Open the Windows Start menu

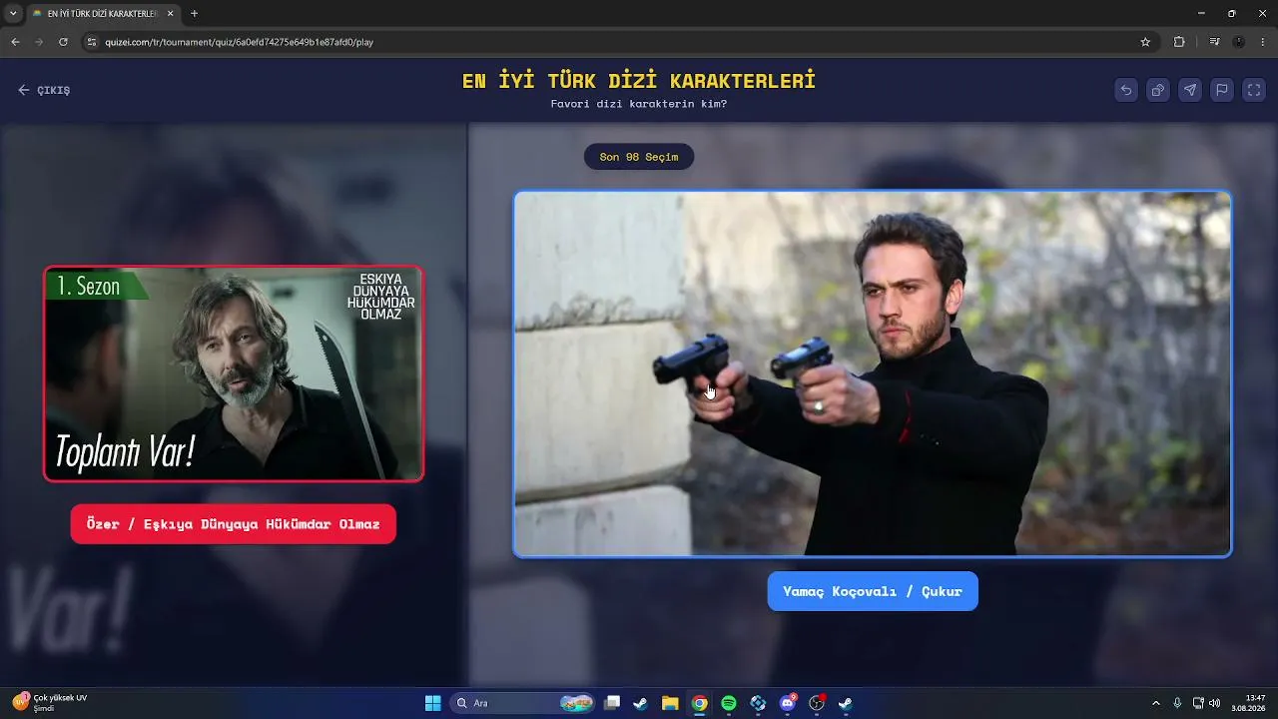point(433,703)
